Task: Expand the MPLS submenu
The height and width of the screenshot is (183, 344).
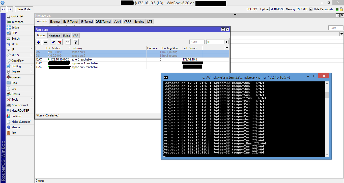Action: click(x=20, y=55)
